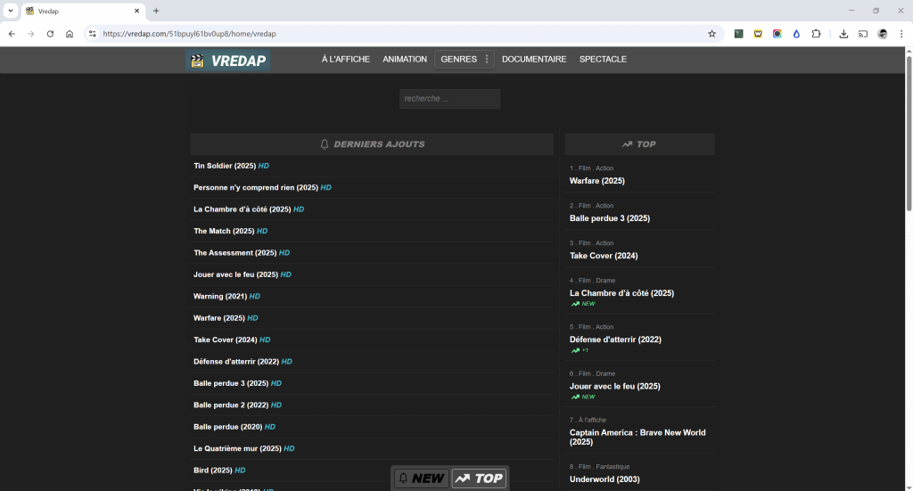View site information icon in address bar
This screenshot has height=491, width=913.
92,34
